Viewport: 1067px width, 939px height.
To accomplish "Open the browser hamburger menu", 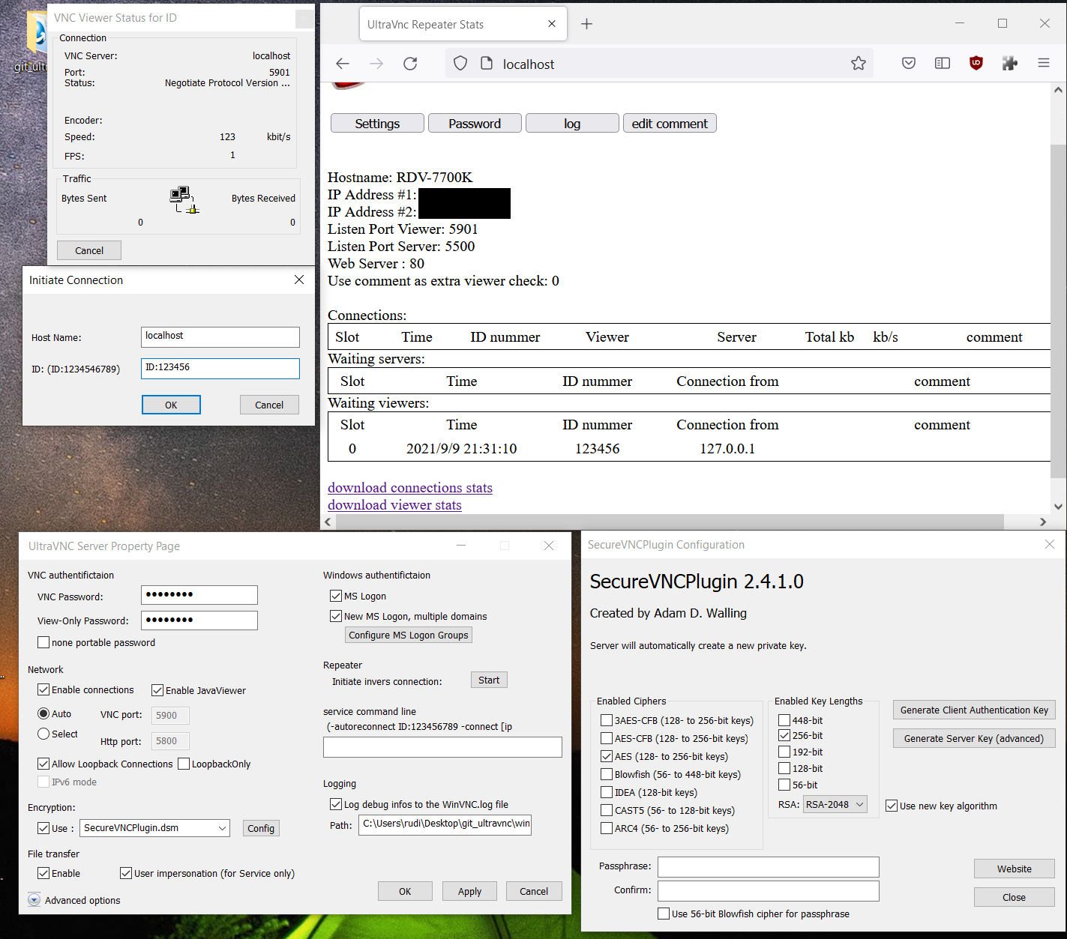I will coord(1044,64).
